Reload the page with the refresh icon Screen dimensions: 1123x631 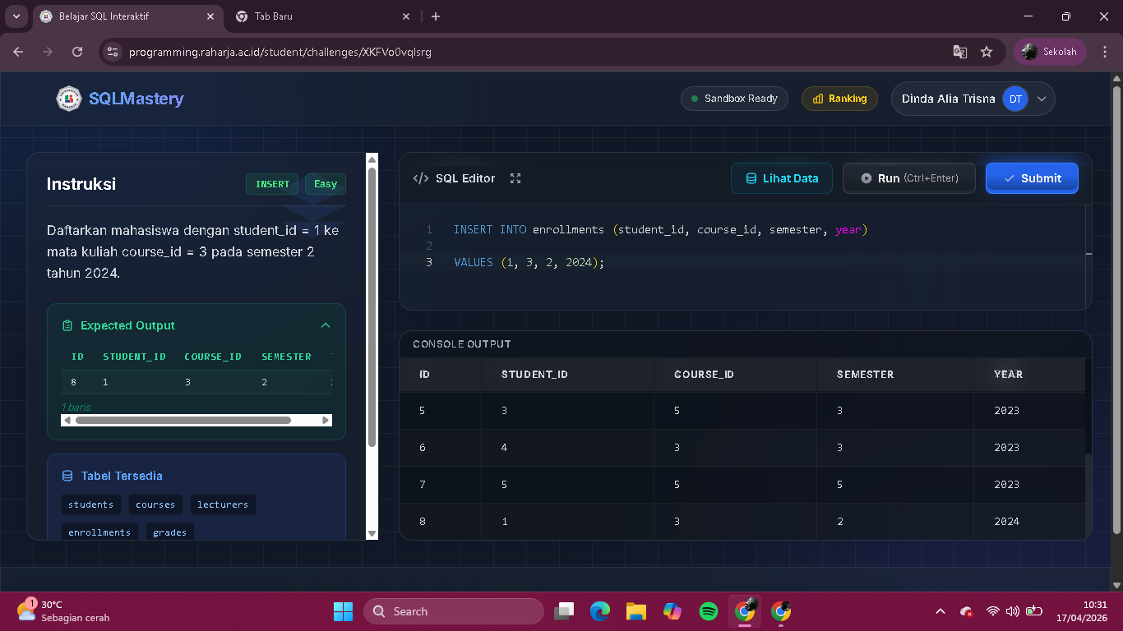click(x=77, y=52)
